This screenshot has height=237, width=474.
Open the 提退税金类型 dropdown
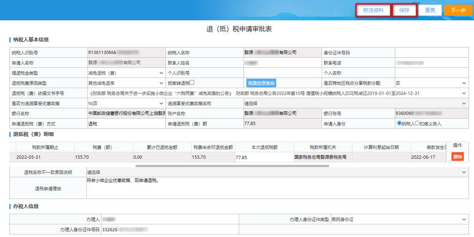click(126, 73)
